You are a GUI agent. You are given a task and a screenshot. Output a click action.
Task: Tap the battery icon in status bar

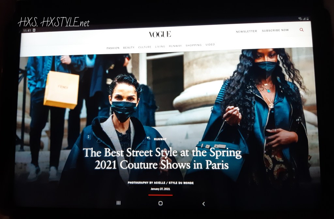point(307,19)
